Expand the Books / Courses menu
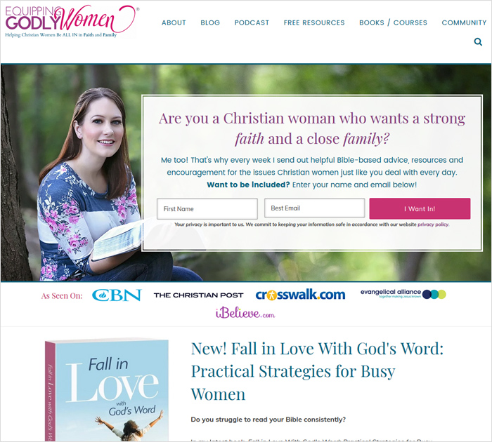The height and width of the screenshot is (442, 492). click(x=393, y=22)
